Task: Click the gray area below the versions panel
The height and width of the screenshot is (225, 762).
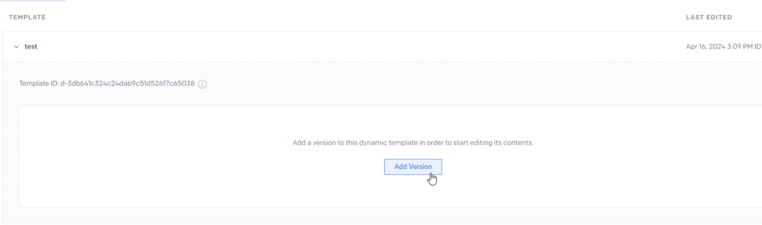Action: pyautogui.click(x=380, y=215)
